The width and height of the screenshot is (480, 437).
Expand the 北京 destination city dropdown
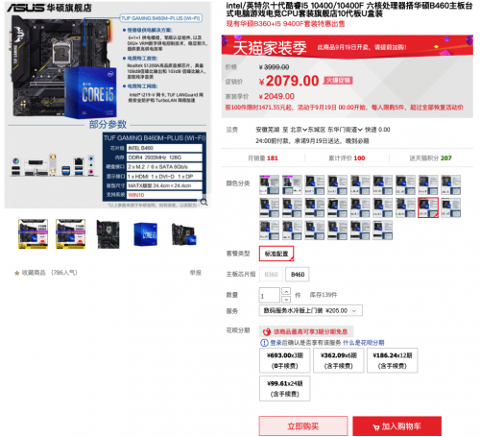click(x=299, y=130)
